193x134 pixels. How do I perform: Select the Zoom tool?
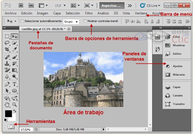coord(14,105)
